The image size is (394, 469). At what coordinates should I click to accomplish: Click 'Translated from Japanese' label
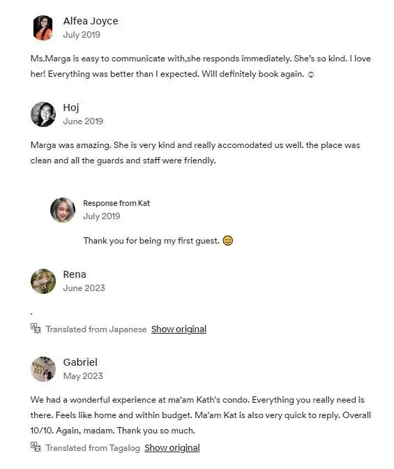click(x=96, y=329)
